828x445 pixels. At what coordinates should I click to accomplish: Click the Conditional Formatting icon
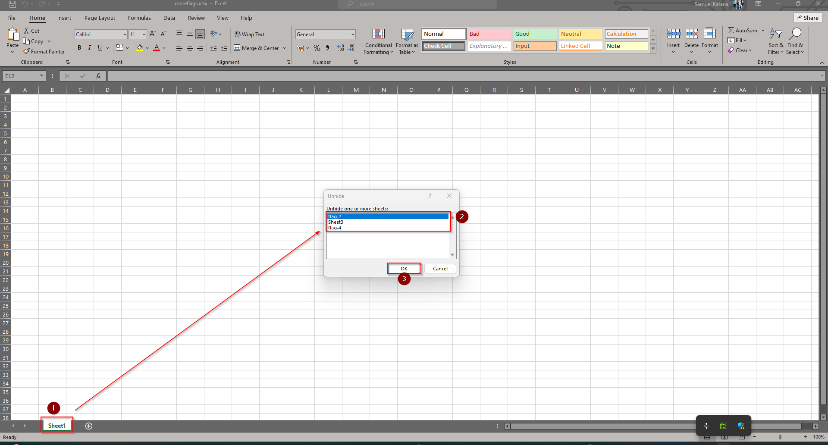pos(378,34)
